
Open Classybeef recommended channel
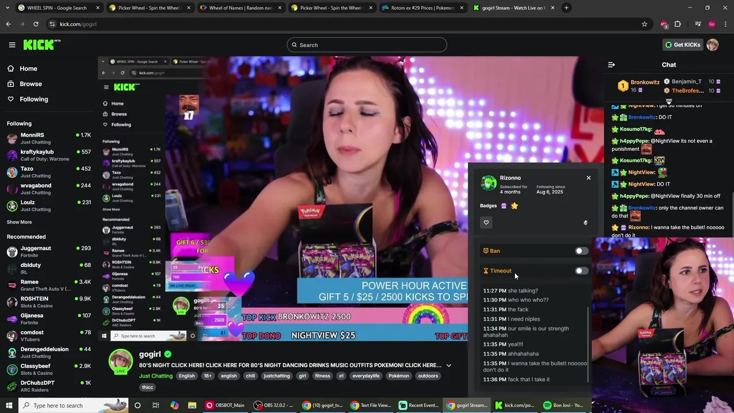49,369
